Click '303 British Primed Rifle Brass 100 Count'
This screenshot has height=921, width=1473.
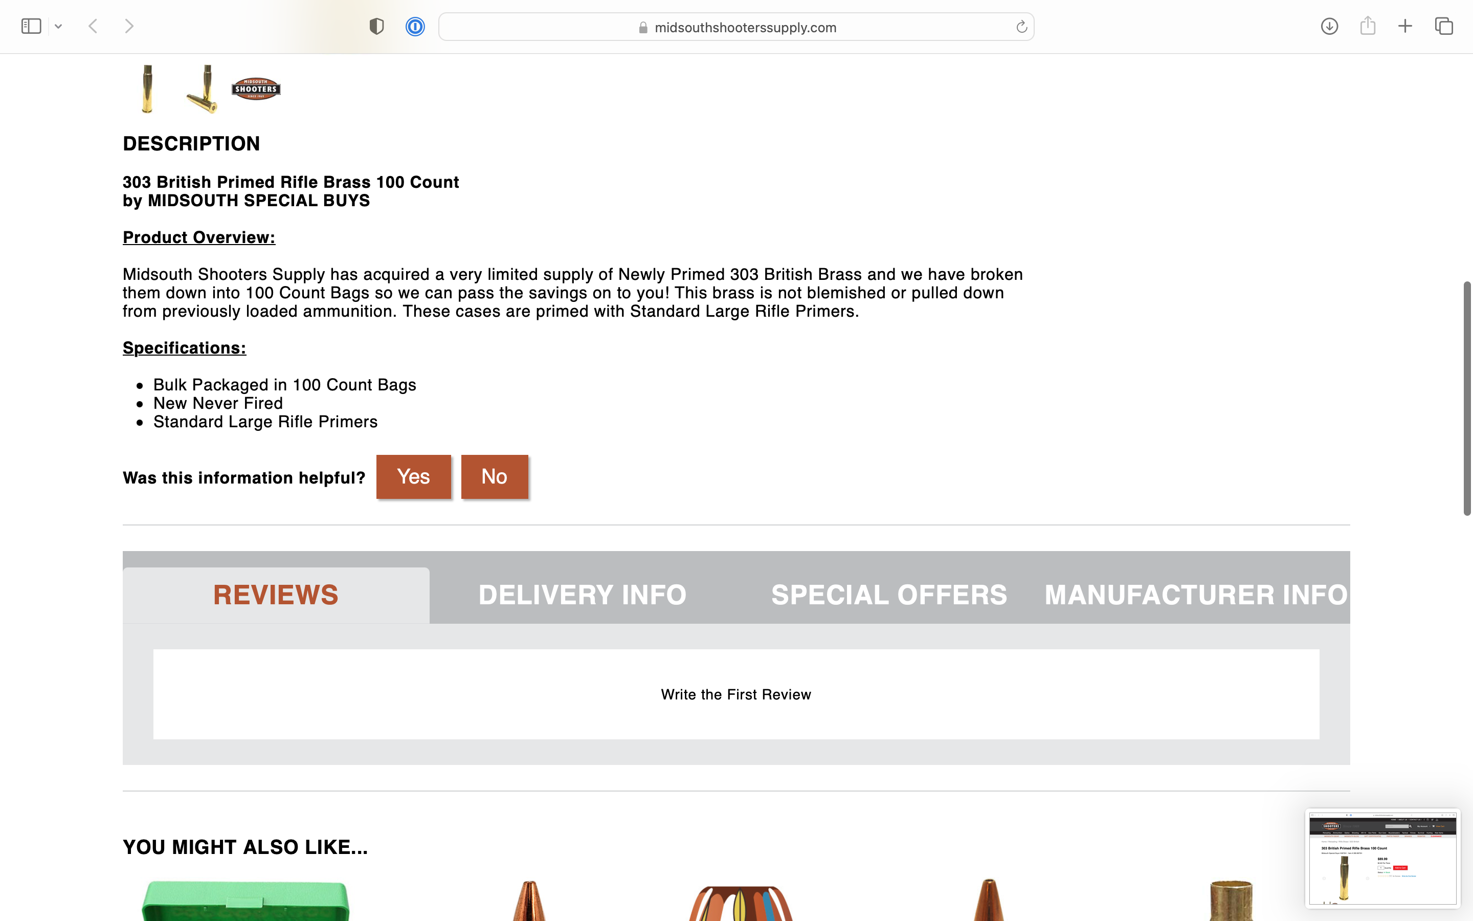tap(291, 182)
